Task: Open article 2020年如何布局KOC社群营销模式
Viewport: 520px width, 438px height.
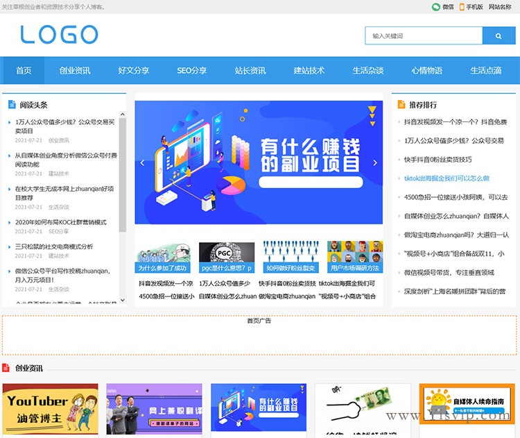Action: click(x=61, y=222)
